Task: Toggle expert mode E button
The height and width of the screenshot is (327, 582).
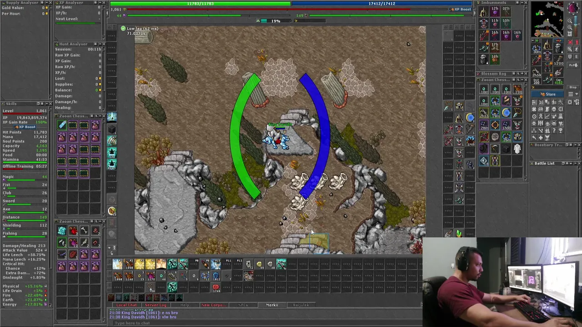Action: pos(577,57)
